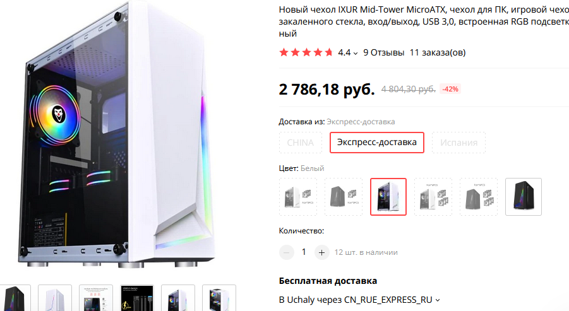
Task: Expand the 4.4 rating breakdown chevron
Action: [356, 53]
